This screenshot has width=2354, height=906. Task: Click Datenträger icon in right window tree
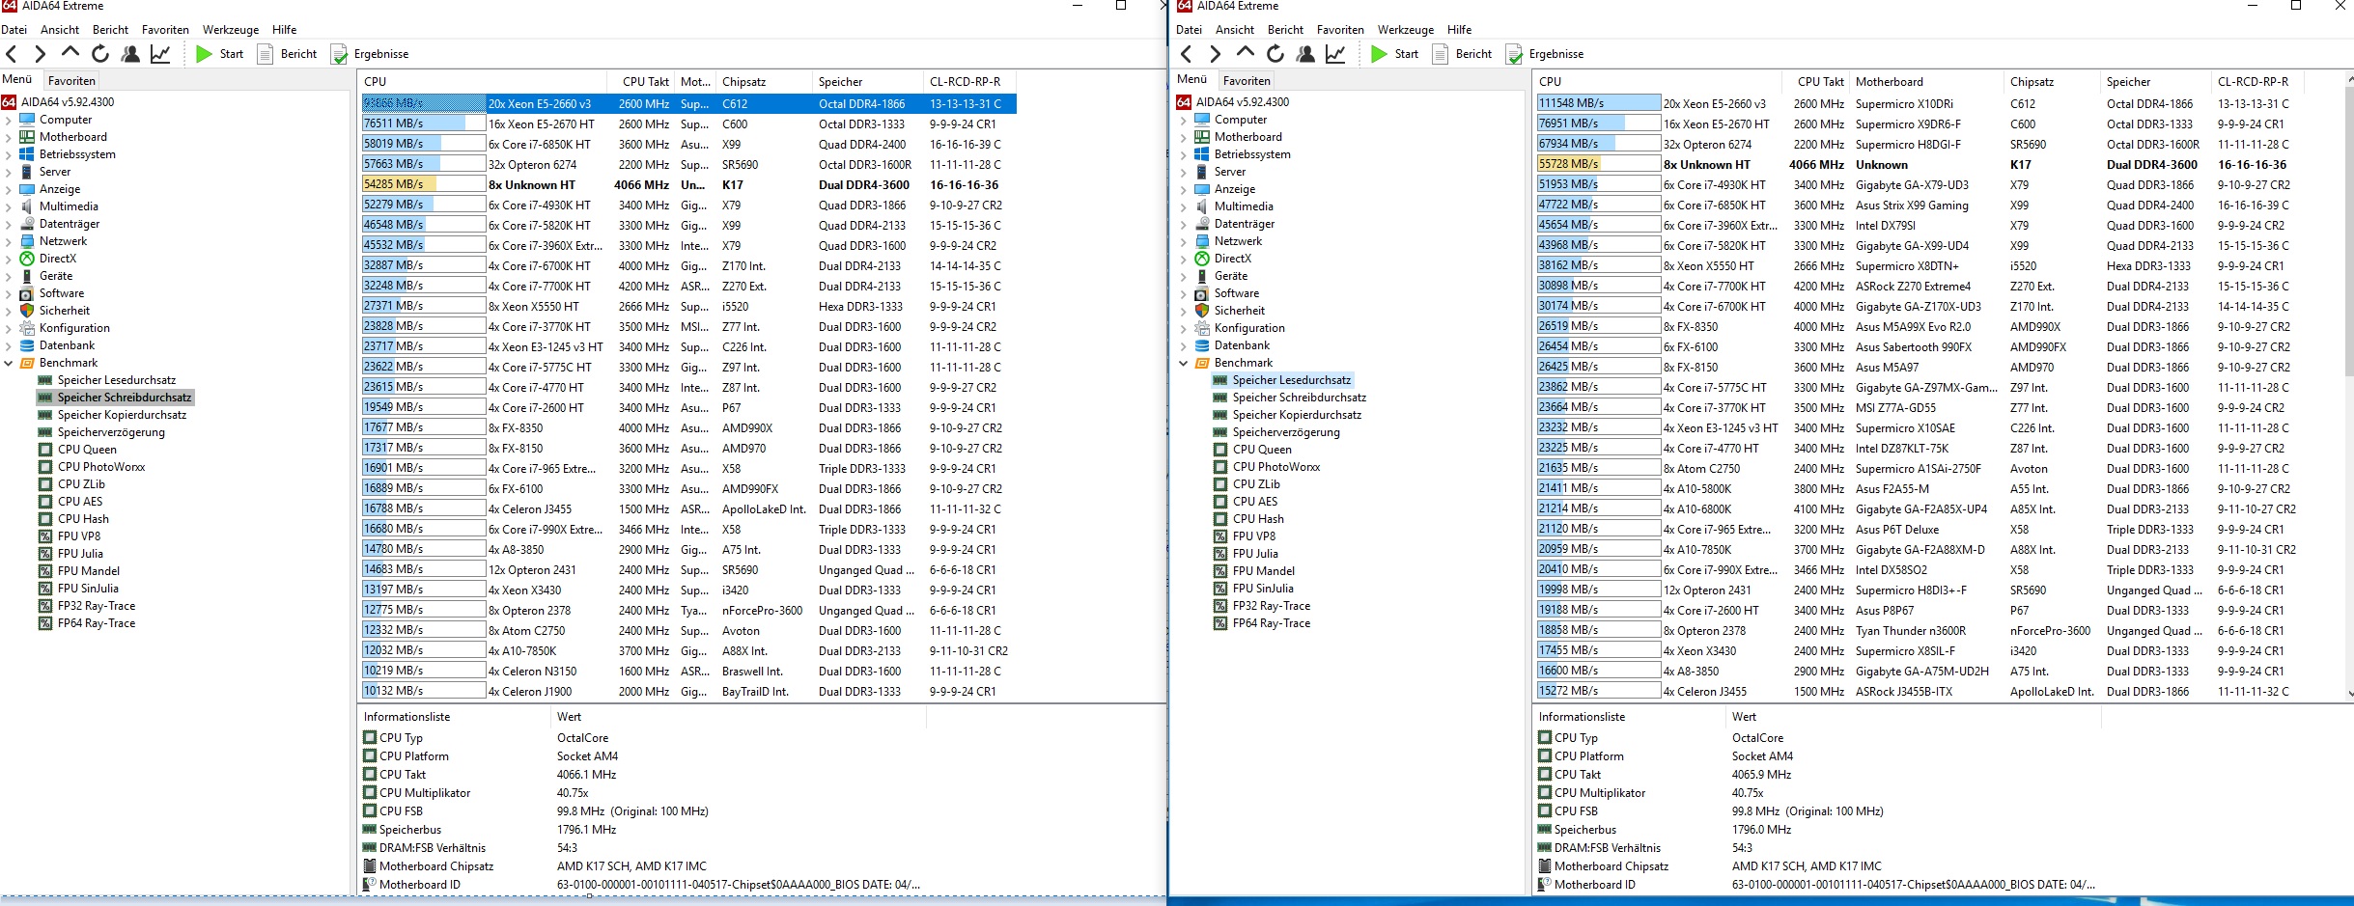point(1202,224)
